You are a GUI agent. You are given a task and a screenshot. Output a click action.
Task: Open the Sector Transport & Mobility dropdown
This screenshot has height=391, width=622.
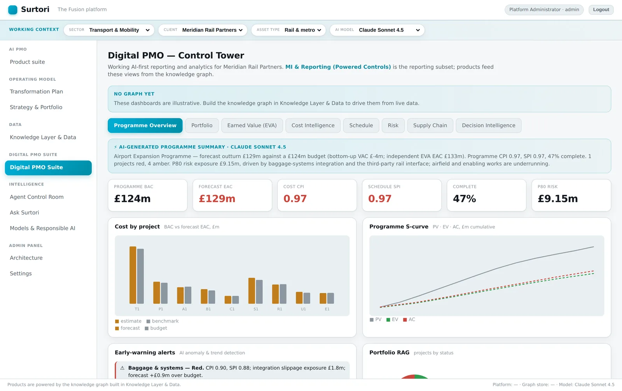click(109, 30)
